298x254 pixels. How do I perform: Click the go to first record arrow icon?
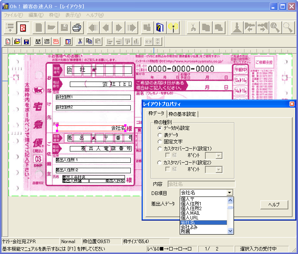pos(93,28)
